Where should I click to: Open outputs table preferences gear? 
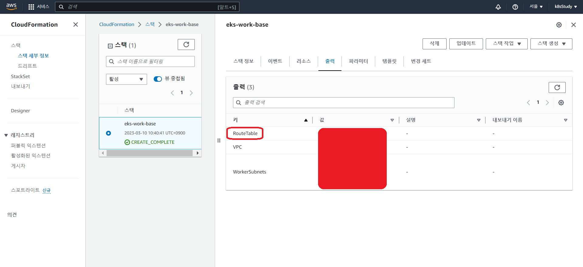click(x=561, y=103)
